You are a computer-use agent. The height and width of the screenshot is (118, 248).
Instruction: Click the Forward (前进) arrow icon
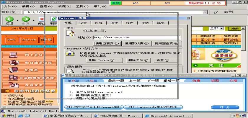pyautogui.click(x=26, y=19)
